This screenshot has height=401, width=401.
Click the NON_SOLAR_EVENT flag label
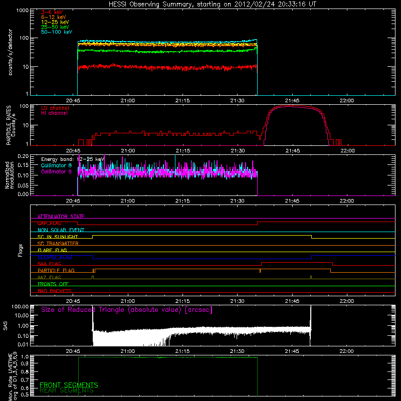point(61,230)
